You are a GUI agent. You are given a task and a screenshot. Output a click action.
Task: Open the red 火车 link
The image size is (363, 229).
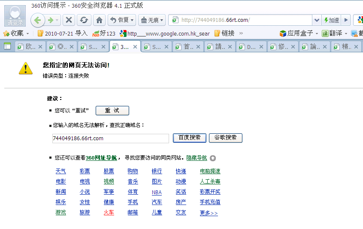point(109,212)
